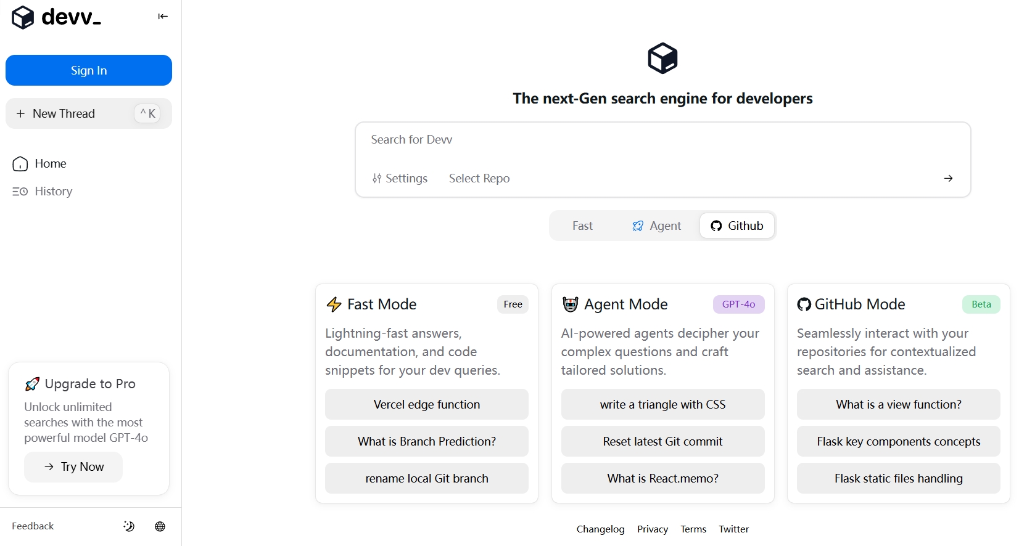The image size is (1019, 546).
Task: Click the GitHub Mode octocat icon
Action: tap(804, 304)
